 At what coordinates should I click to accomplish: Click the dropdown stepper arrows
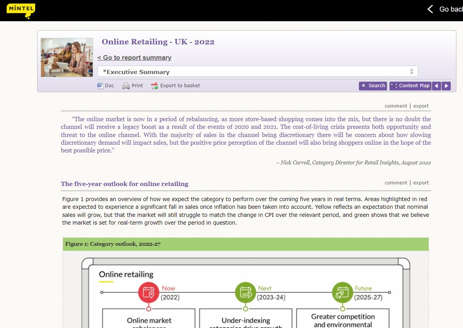pos(412,72)
